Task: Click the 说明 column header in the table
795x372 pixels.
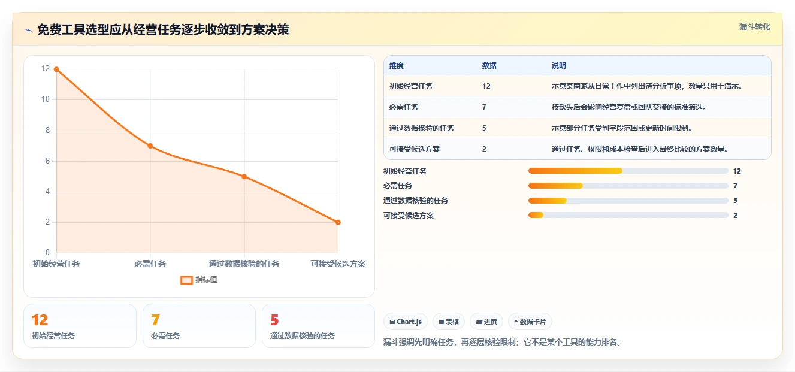Action: click(559, 66)
